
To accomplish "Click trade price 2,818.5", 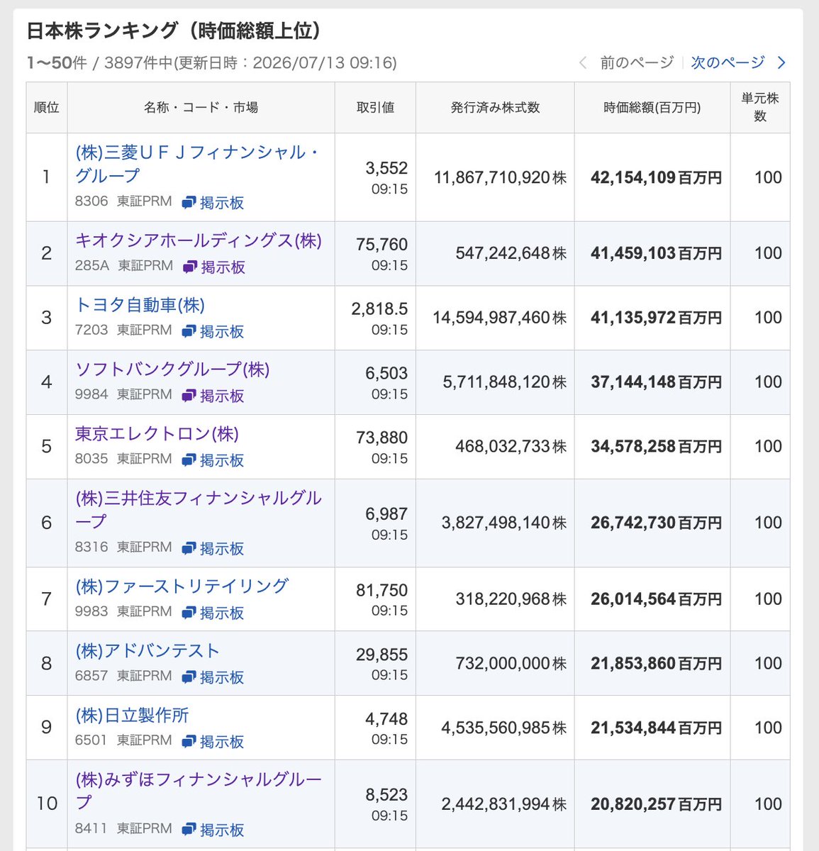I will pos(380,308).
